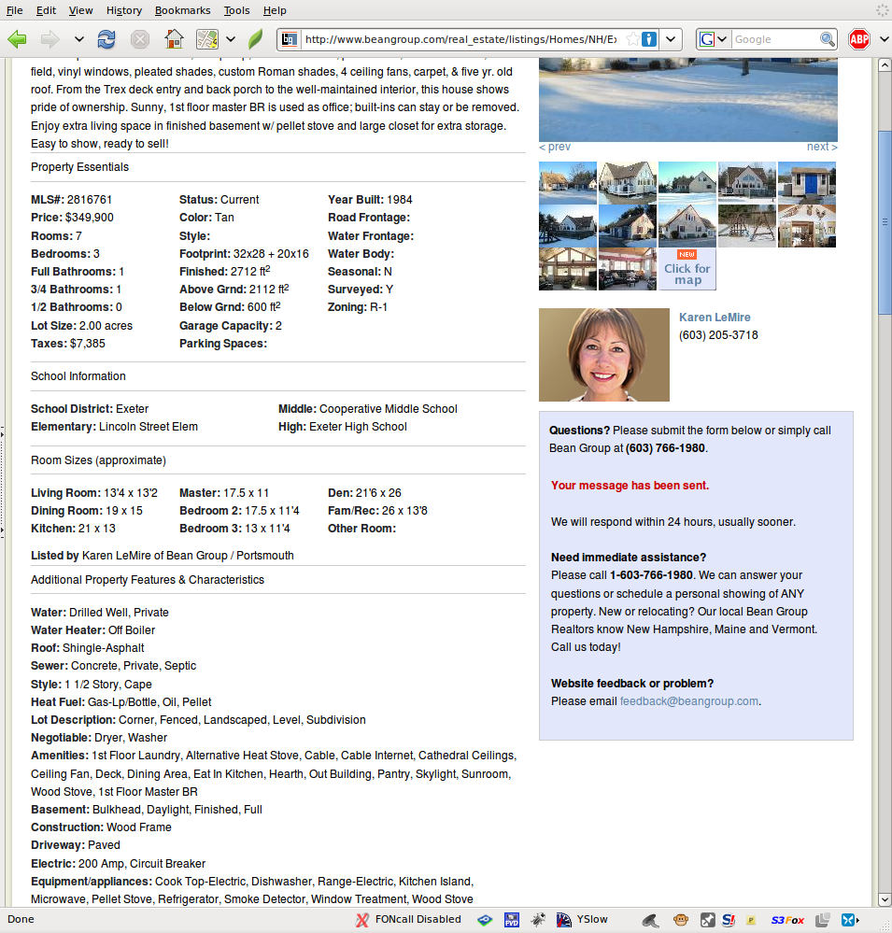Reload the page with the refresh icon
The image size is (892, 933).
(106, 40)
